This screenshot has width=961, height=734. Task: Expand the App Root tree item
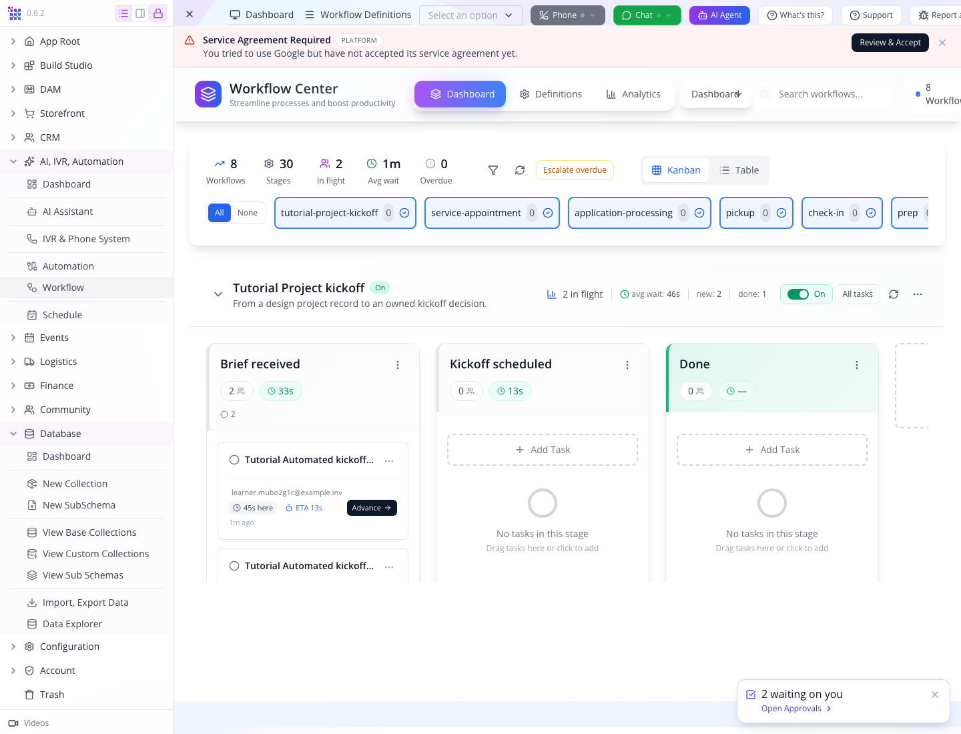(x=13, y=41)
